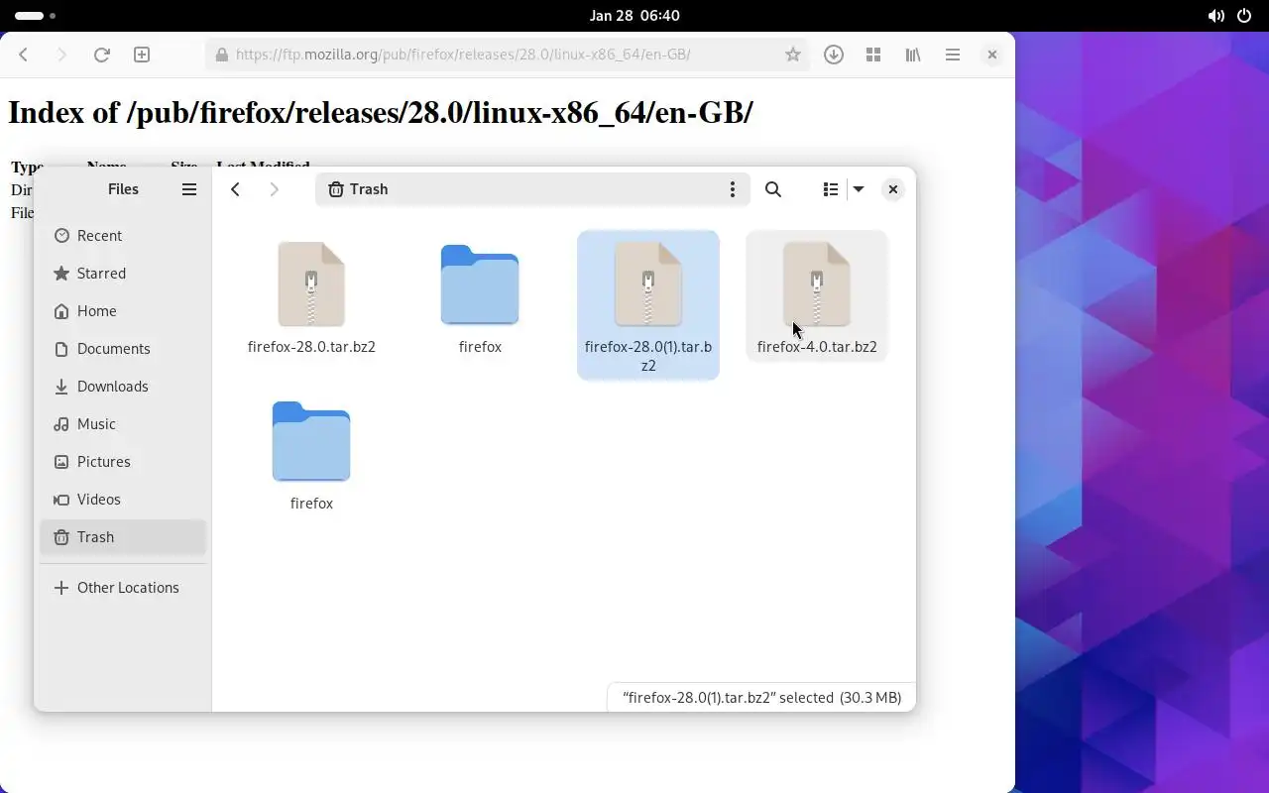Go forward in browser window

tap(62, 55)
